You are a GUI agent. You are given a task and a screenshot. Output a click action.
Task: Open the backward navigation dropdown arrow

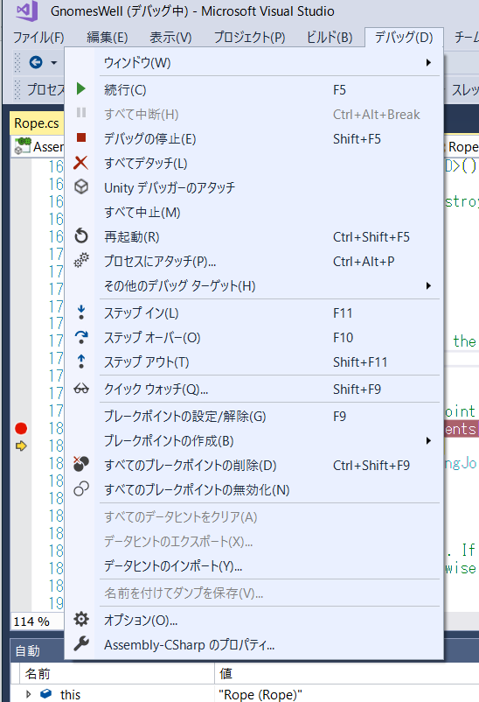coord(54,62)
